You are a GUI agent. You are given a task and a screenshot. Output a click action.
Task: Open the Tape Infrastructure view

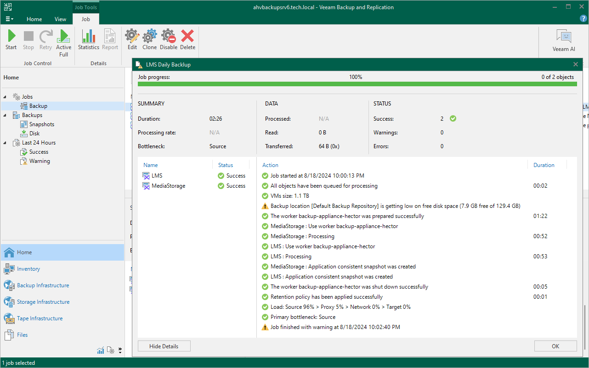[x=62, y=318]
